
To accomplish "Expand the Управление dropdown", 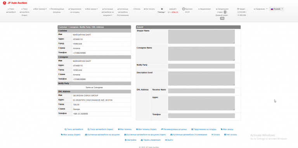I will click(261, 9).
